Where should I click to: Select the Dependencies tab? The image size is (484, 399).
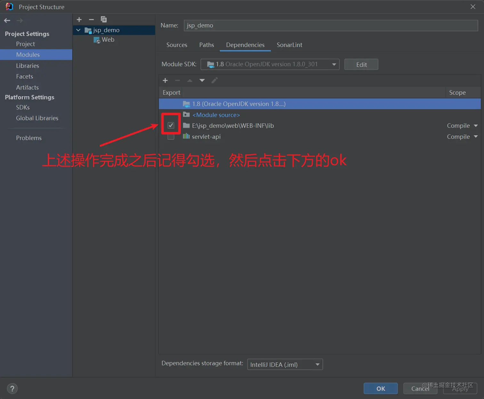[x=245, y=45]
